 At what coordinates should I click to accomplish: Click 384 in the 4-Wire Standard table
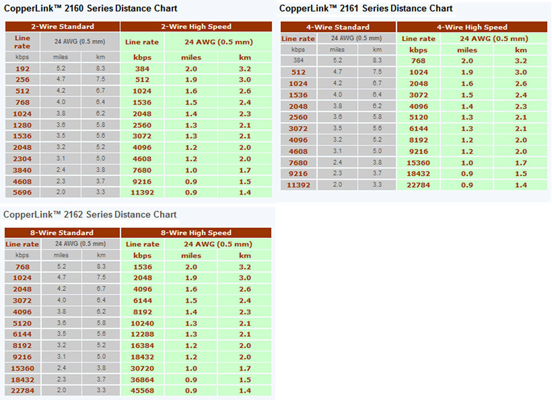tap(299, 61)
